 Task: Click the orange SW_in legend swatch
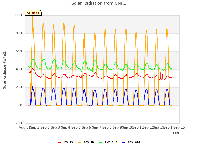[80, 142]
